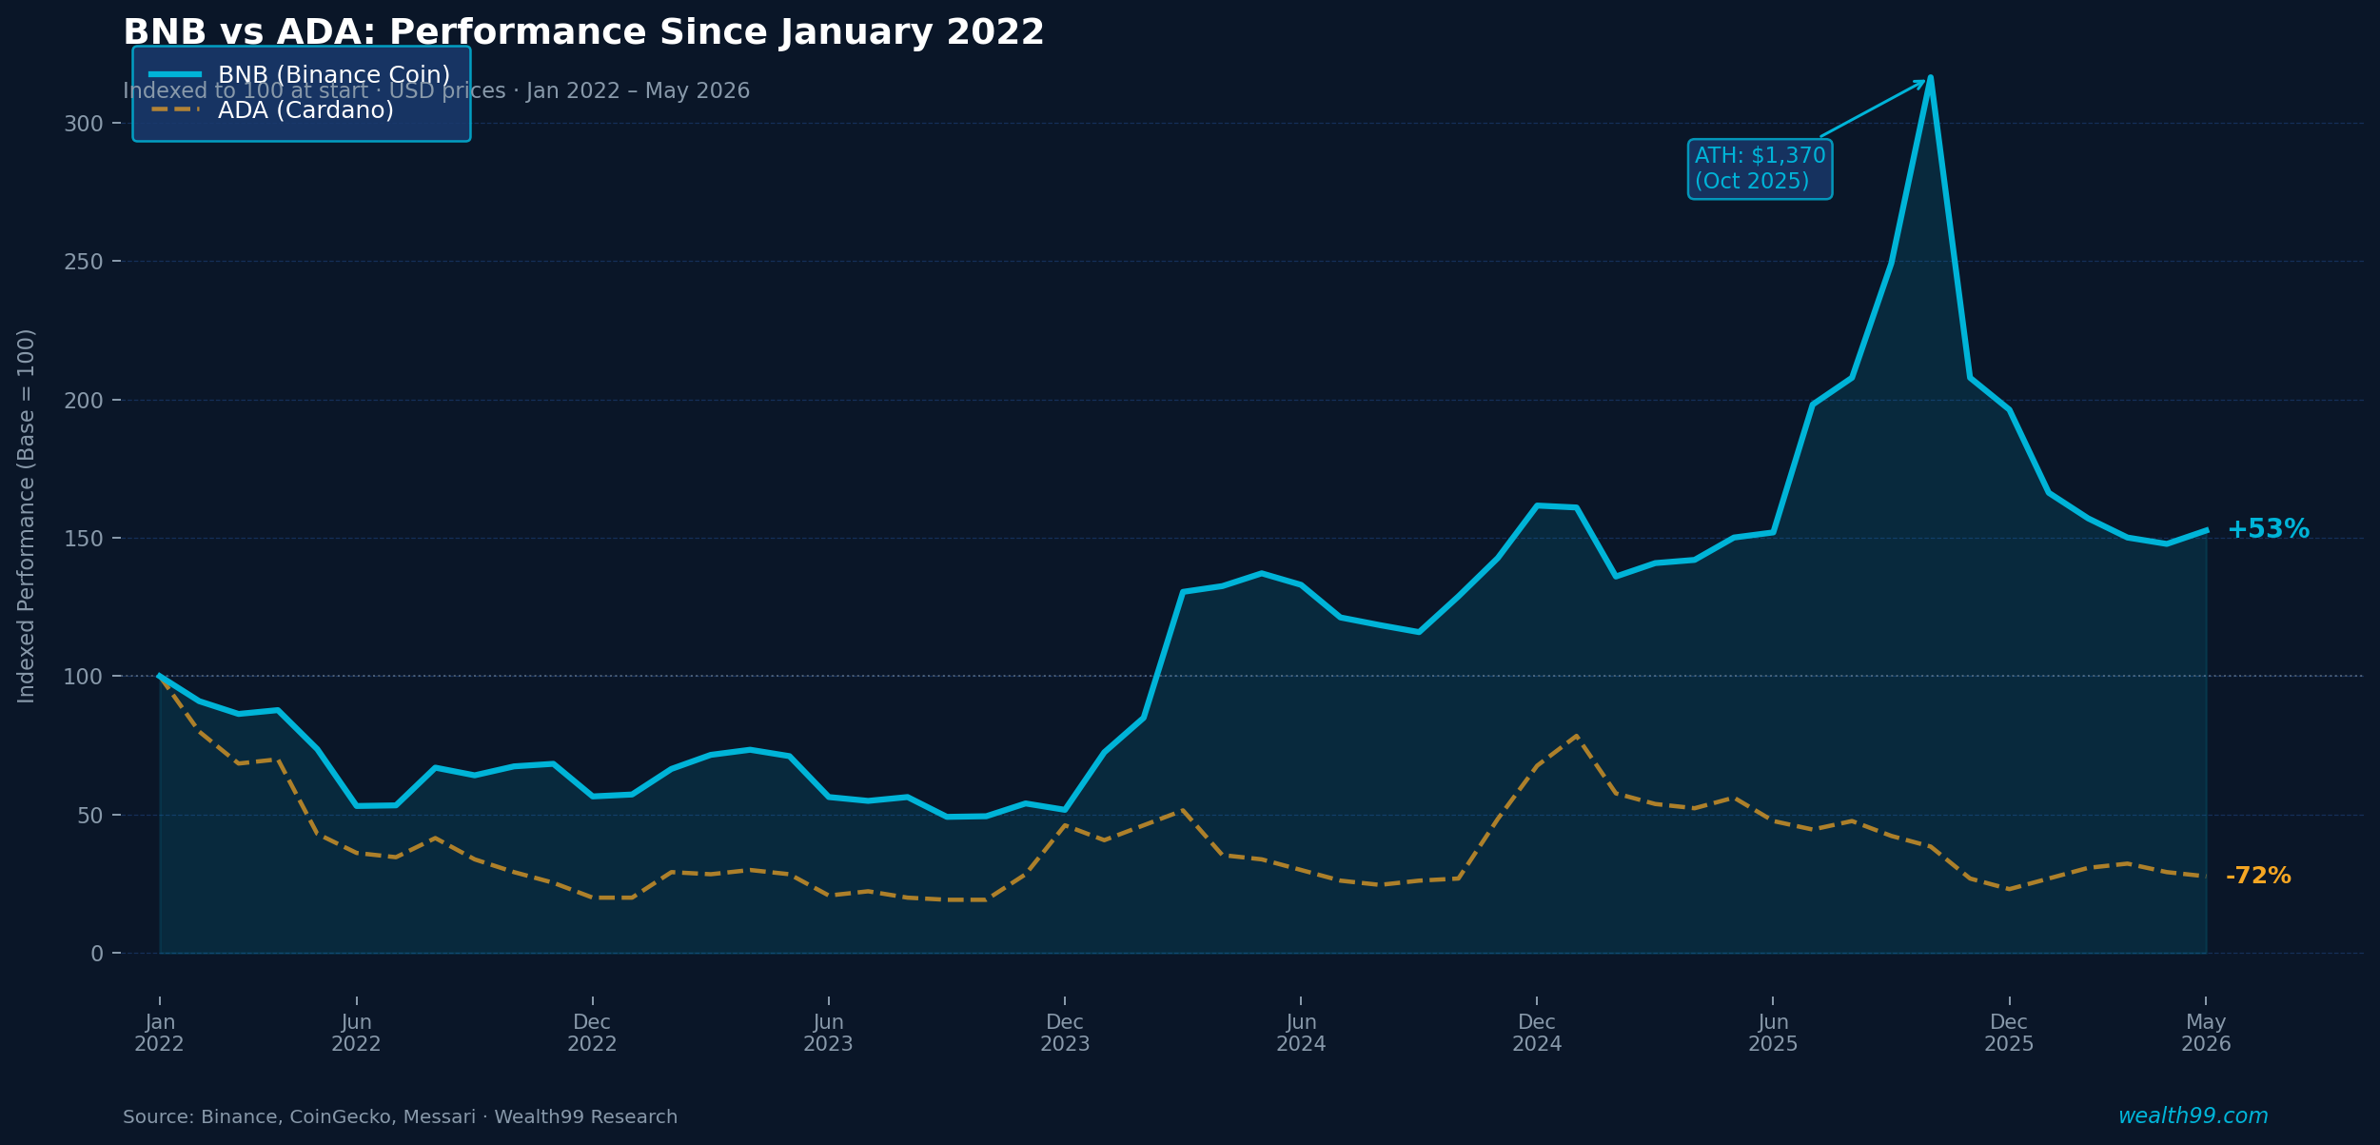Click the subtitle 'Indexed to 100 at start'

coord(246,91)
